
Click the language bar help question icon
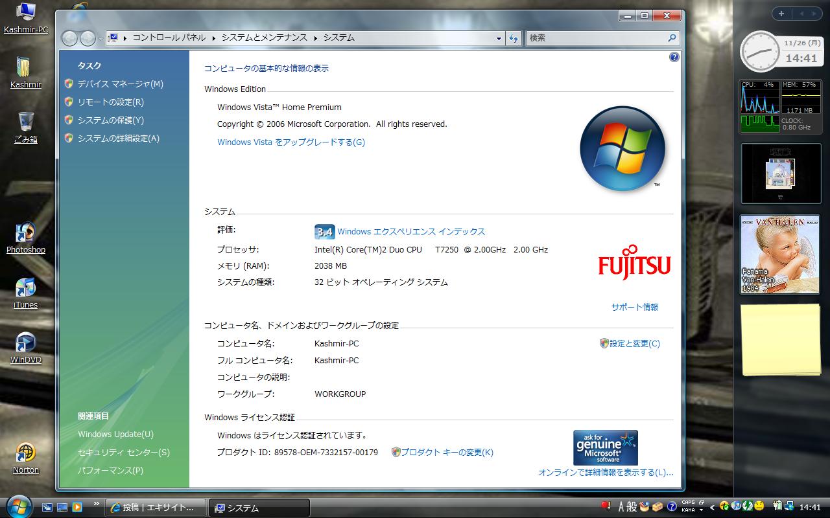pyautogui.click(x=672, y=506)
